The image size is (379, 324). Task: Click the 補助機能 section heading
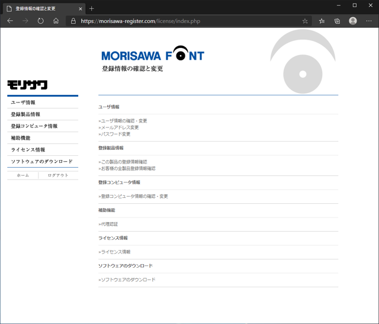coord(107,210)
